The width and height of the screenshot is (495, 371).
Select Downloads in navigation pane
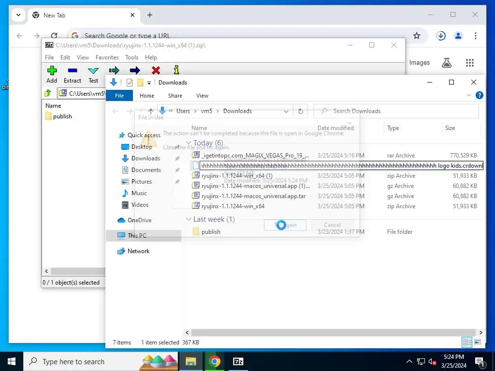pyautogui.click(x=141, y=158)
